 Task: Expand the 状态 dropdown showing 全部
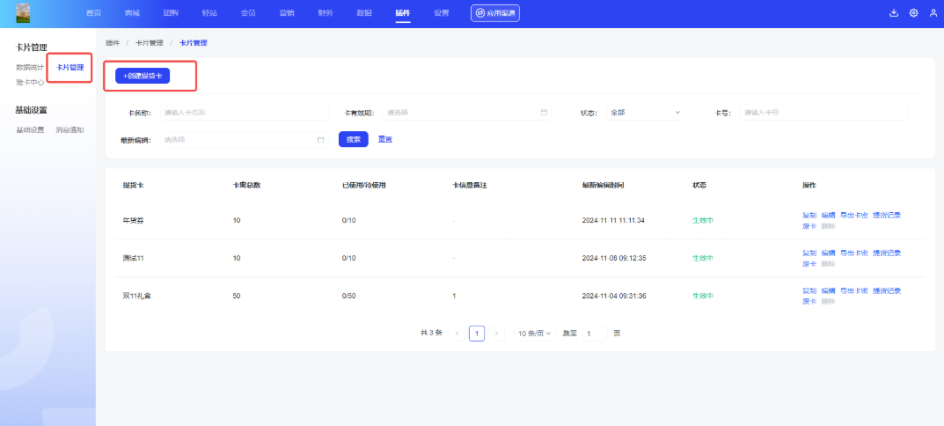pos(645,113)
